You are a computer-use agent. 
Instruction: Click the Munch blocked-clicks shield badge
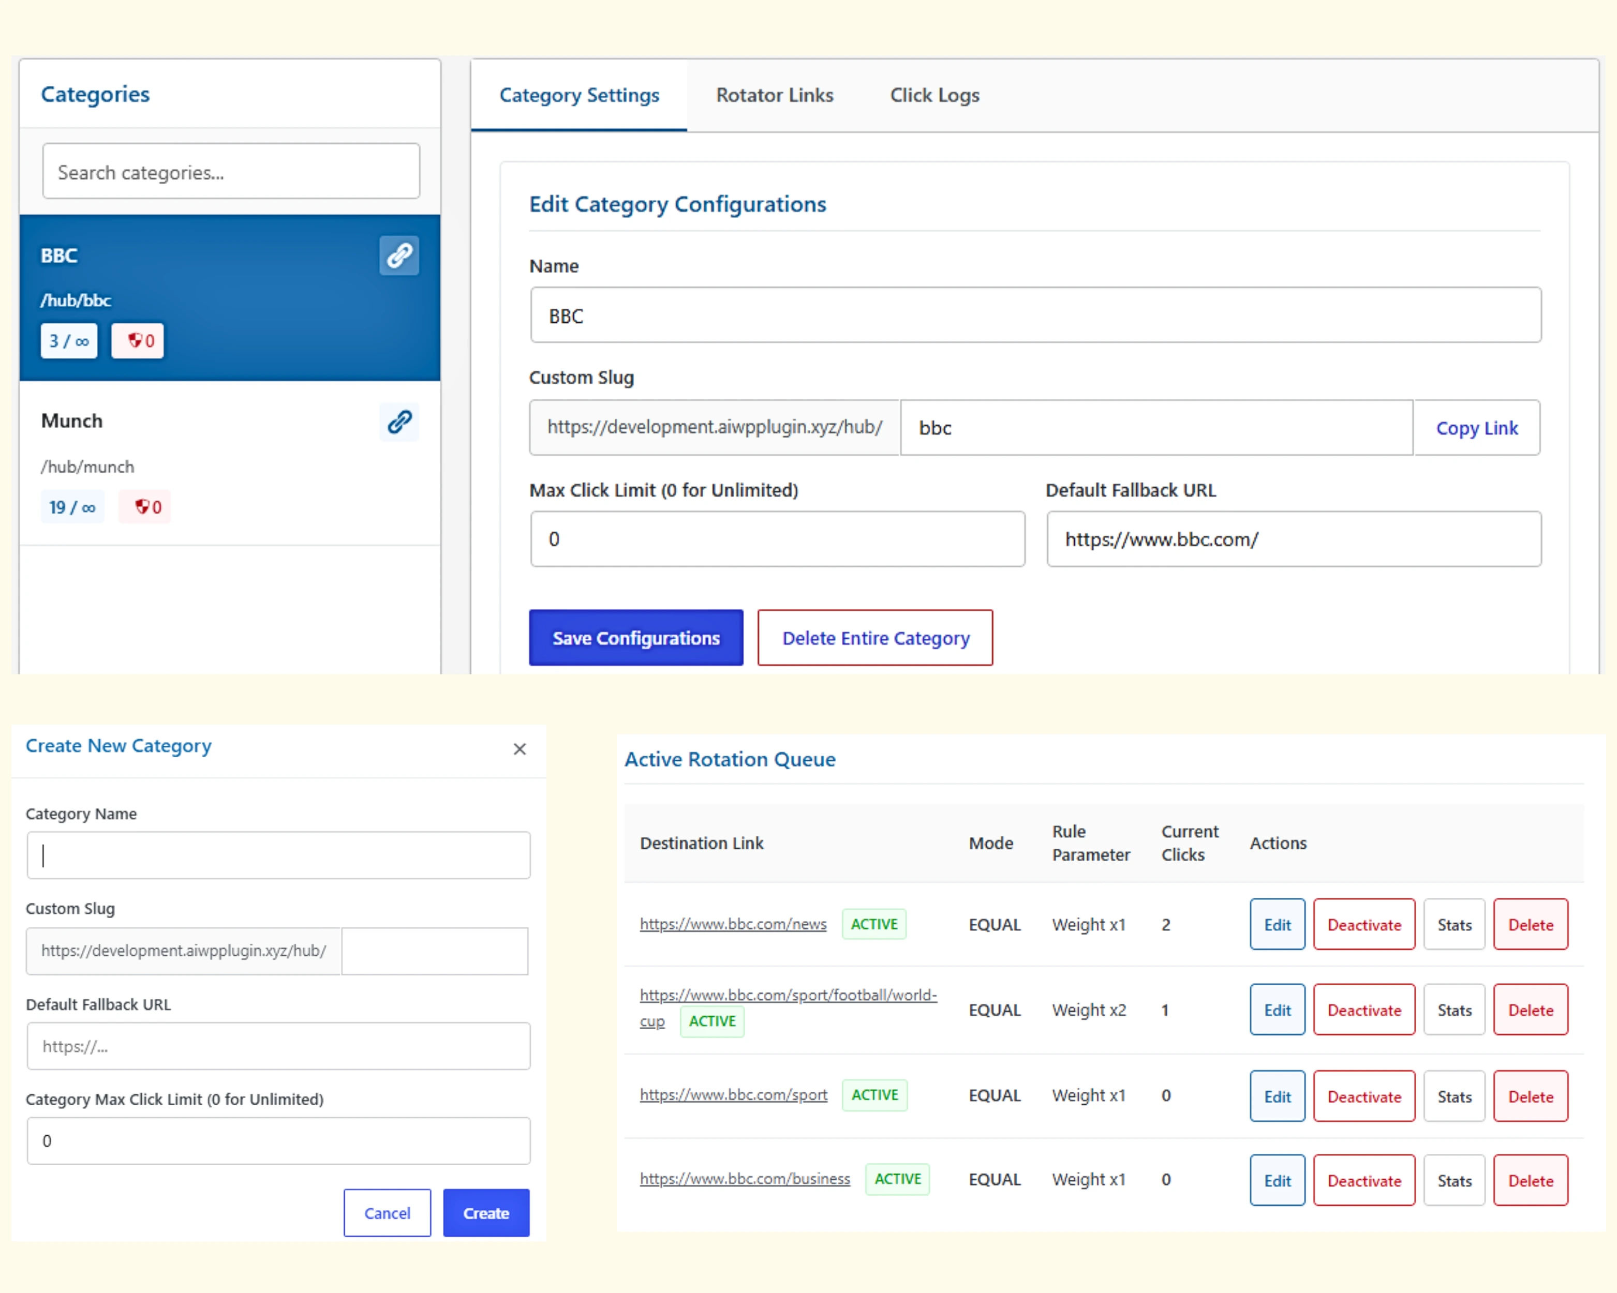tap(145, 507)
